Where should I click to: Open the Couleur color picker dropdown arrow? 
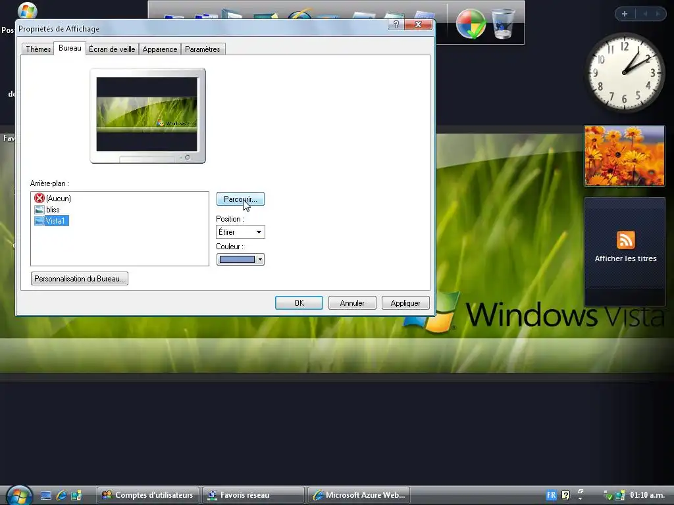point(259,259)
